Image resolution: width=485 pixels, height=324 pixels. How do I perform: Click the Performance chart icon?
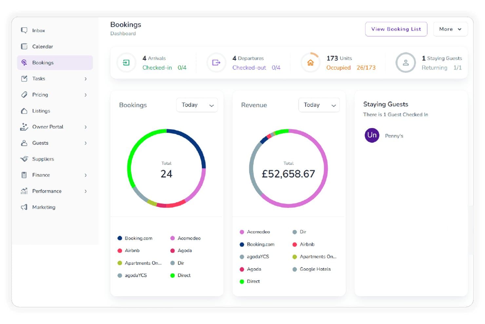click(24, 191)
